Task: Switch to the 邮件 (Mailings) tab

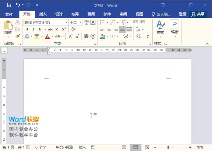Action: coord(107,14)
